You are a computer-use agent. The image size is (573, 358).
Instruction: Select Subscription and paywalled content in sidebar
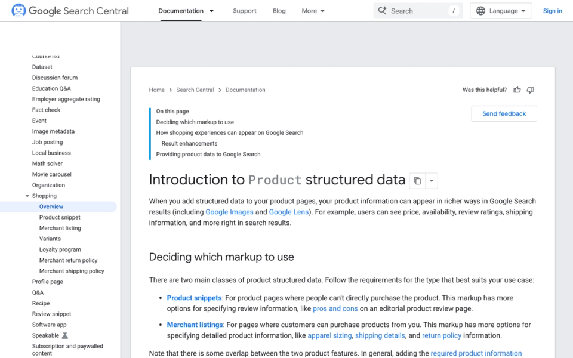tap(67, 350)
